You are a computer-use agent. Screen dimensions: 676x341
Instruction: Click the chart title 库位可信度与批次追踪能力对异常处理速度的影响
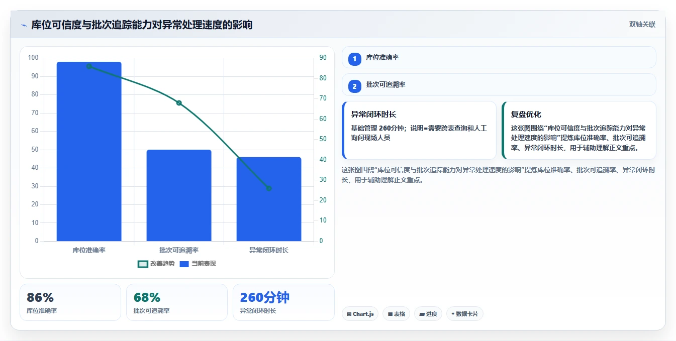[x=142, y=25]
